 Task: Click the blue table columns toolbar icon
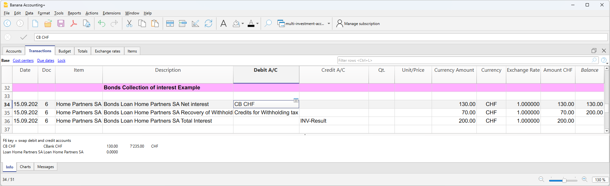(183, 23)
